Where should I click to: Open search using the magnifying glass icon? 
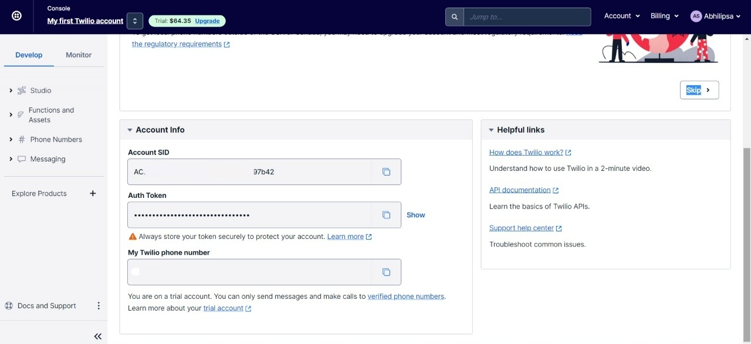(x=454, y=16)
